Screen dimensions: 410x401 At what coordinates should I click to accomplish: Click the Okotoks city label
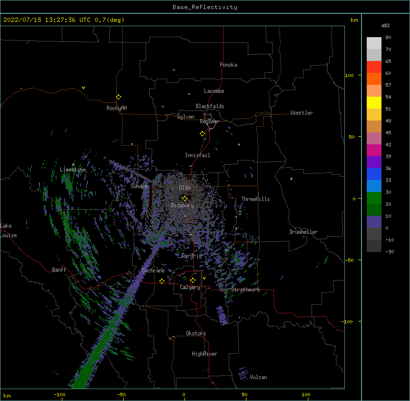(196, 333)
